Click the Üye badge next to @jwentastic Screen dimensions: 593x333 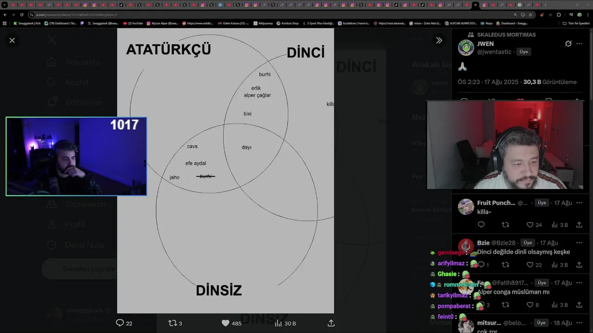[524, 52]
